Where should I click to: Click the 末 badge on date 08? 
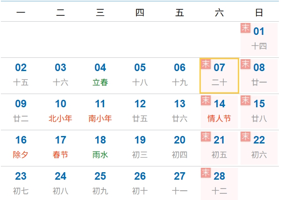point(245,64)
